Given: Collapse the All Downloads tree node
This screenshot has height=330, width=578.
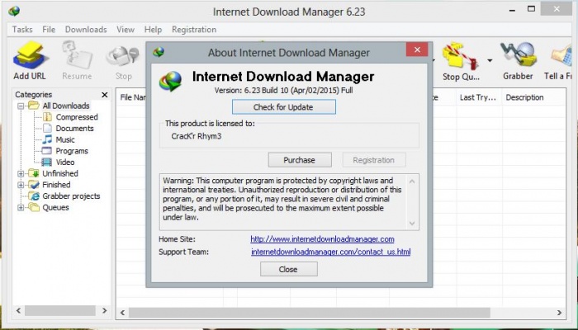Looking at the screenshot, I should pyautogui.click(x=21, y=106).
